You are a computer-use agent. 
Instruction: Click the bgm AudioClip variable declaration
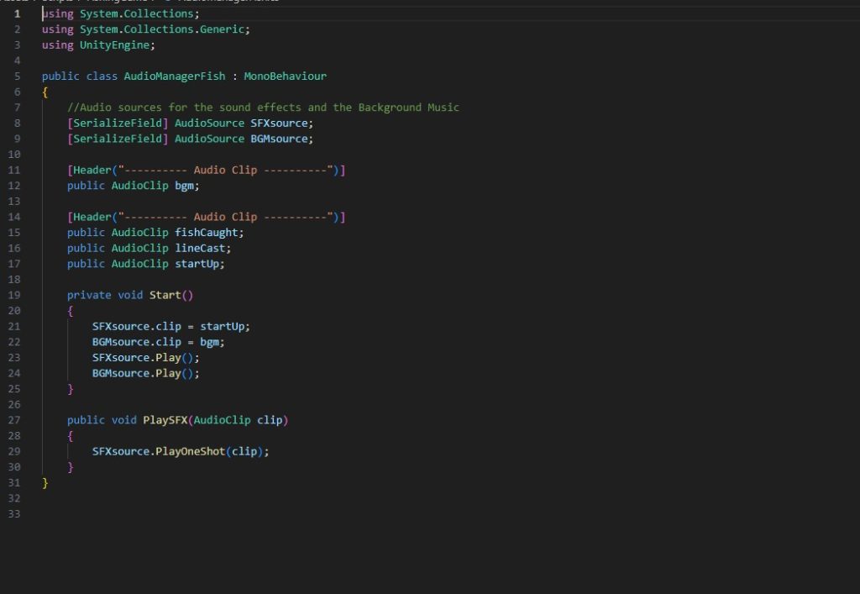pyautogui.click(x=186, y=186)
